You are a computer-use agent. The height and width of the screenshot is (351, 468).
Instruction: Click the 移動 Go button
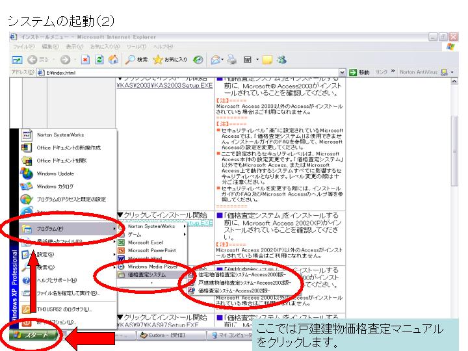tap(359, 73)
